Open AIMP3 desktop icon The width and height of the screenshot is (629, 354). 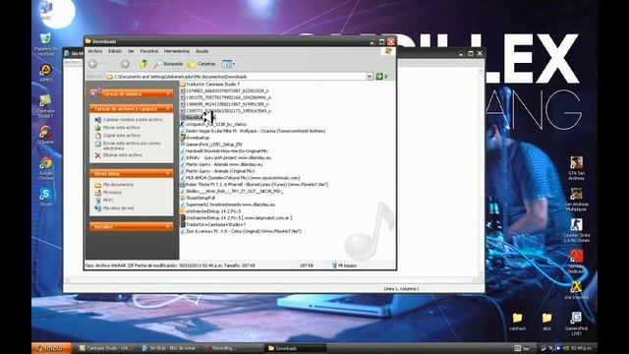point(45,73)
